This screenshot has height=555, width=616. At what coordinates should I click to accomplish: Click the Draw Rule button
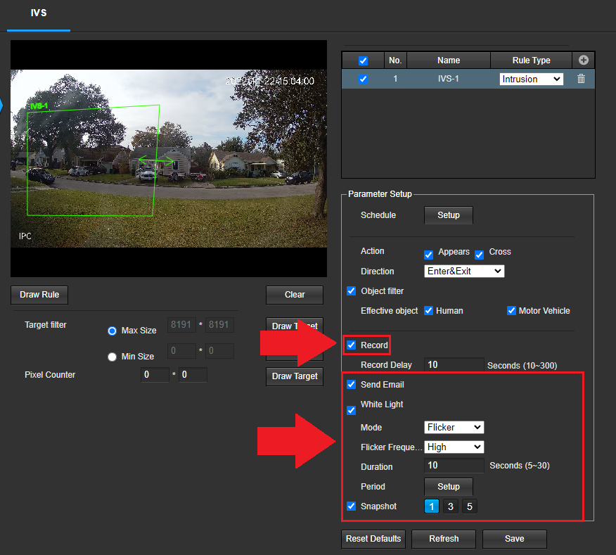pyautogui.click(x=39, y=295)
